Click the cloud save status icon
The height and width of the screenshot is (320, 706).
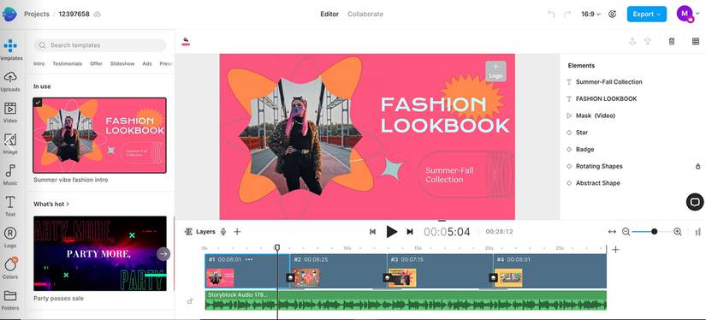pyautogui.click(x=98, y=14)
